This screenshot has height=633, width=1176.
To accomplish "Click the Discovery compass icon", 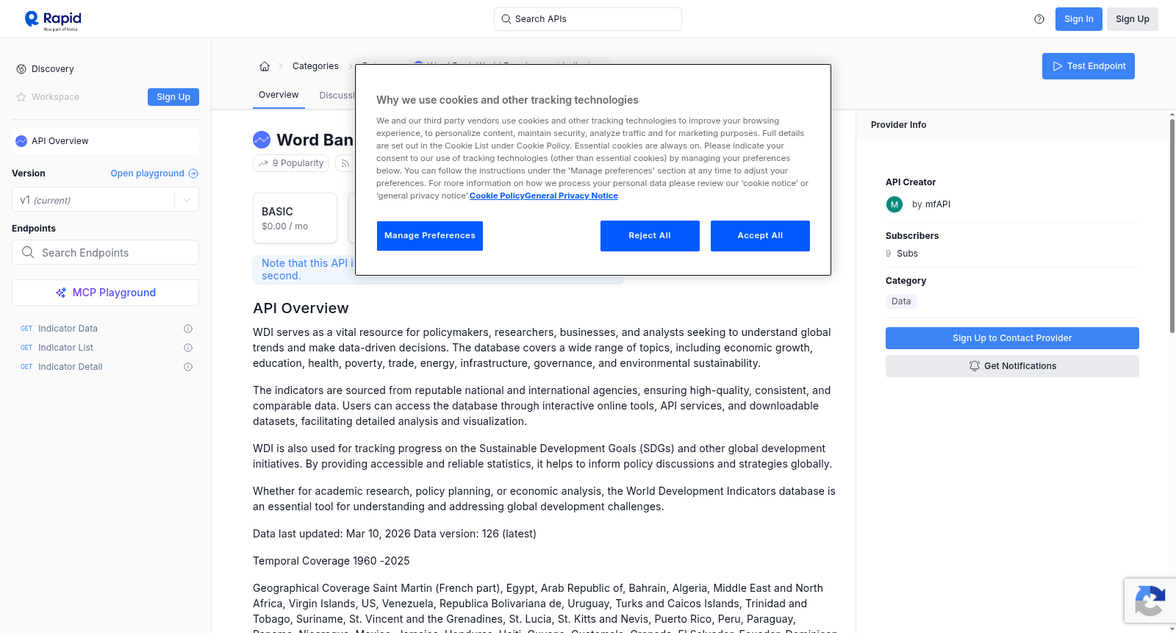I will [21, 69].
